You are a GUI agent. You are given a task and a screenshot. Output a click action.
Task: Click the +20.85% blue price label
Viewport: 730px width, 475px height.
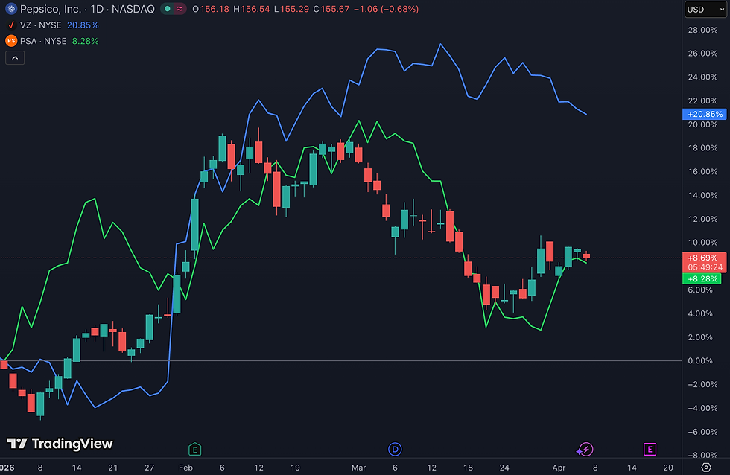pos(705,114)
